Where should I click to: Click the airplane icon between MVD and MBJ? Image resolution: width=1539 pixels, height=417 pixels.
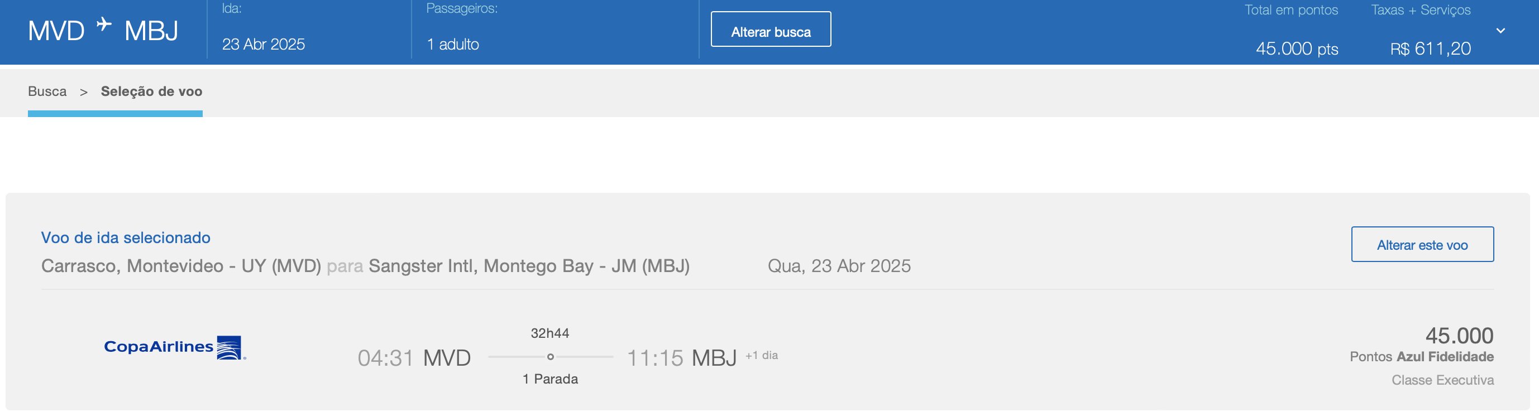pos(104,24)
